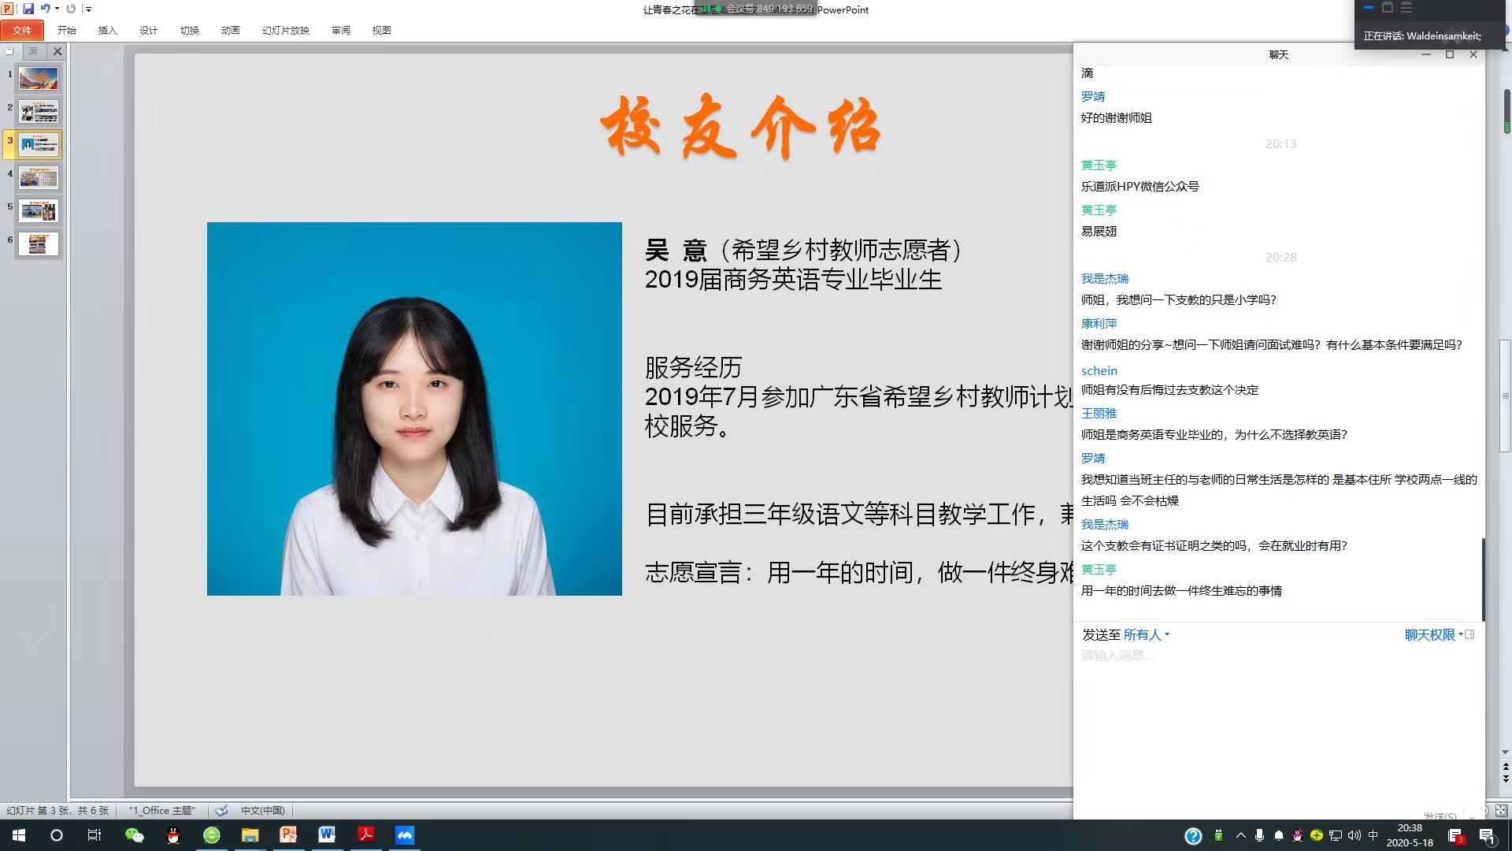The image size is (1512, 851).
Task: Switch to the 大纲 outline tab
Action: 33,50
